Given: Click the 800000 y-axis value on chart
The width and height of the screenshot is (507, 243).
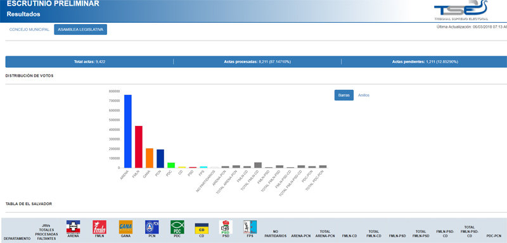Looking at the screenshot, I should [115, 91].
